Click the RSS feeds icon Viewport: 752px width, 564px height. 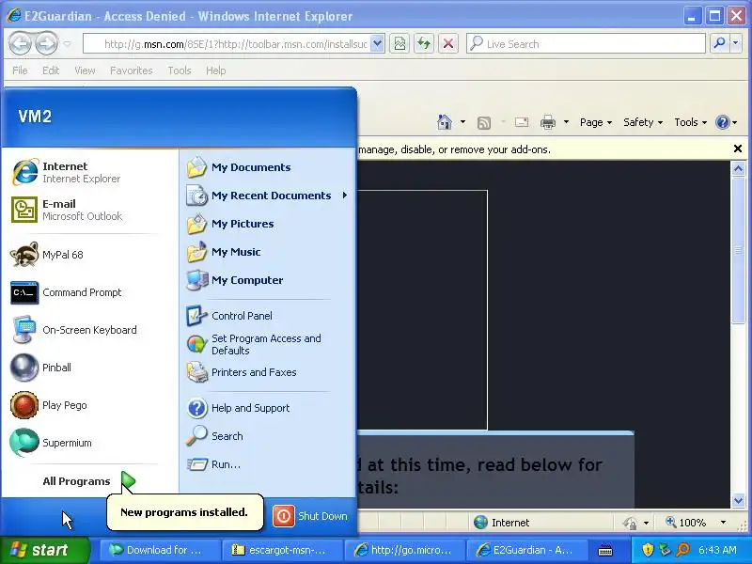click(x=484, y=123)
